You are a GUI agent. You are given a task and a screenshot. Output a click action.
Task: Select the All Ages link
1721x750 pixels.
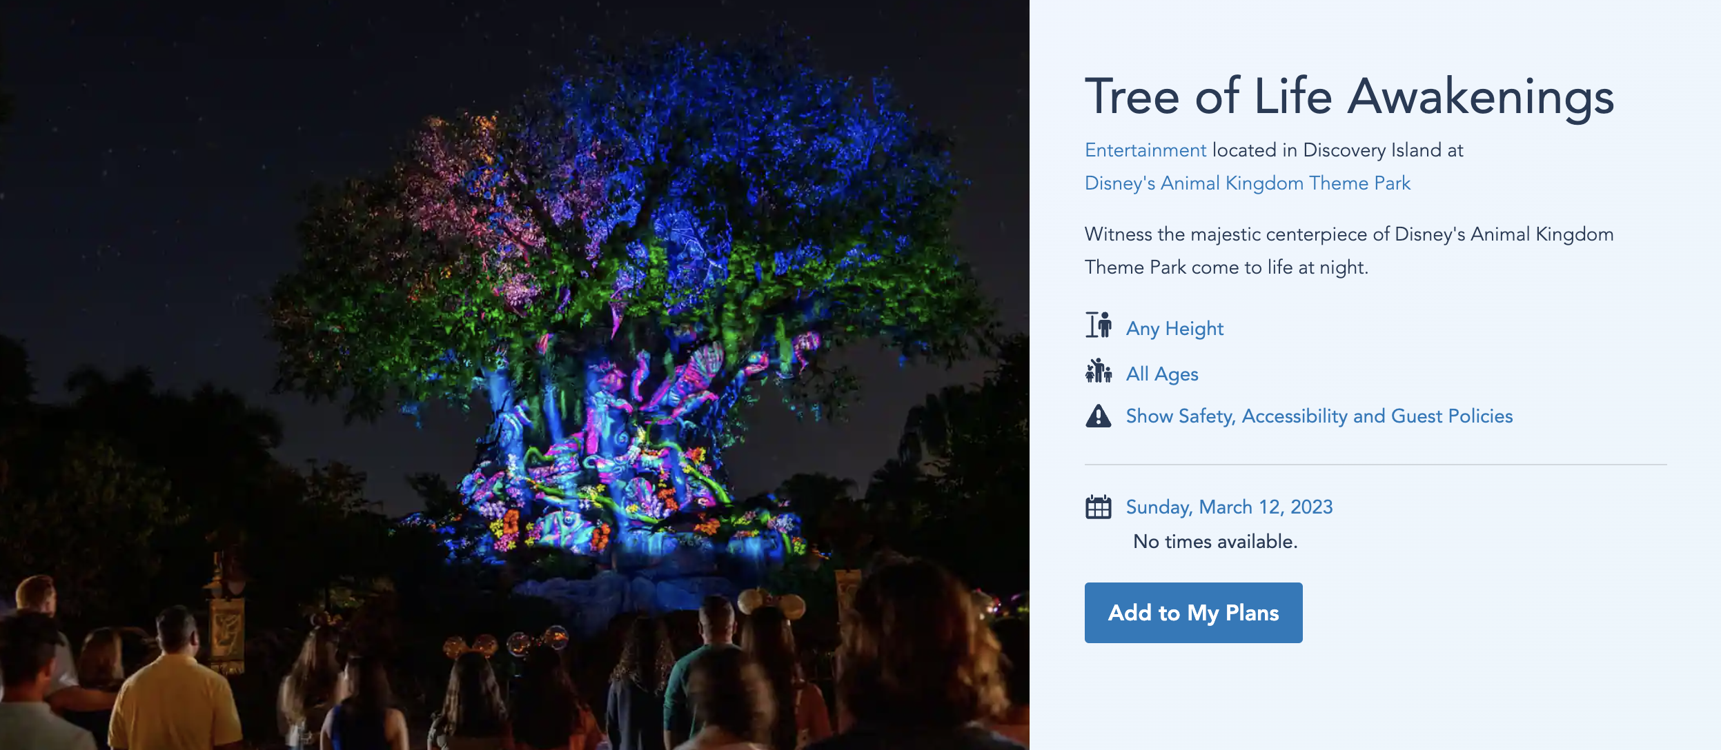(1162, 374)
